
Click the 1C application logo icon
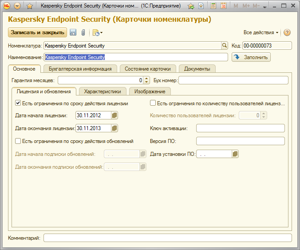[x=7, y=6]
